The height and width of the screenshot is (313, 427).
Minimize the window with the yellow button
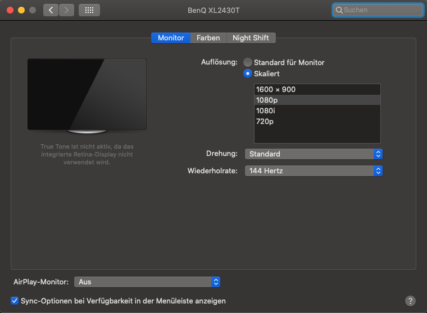click(21, 10)
